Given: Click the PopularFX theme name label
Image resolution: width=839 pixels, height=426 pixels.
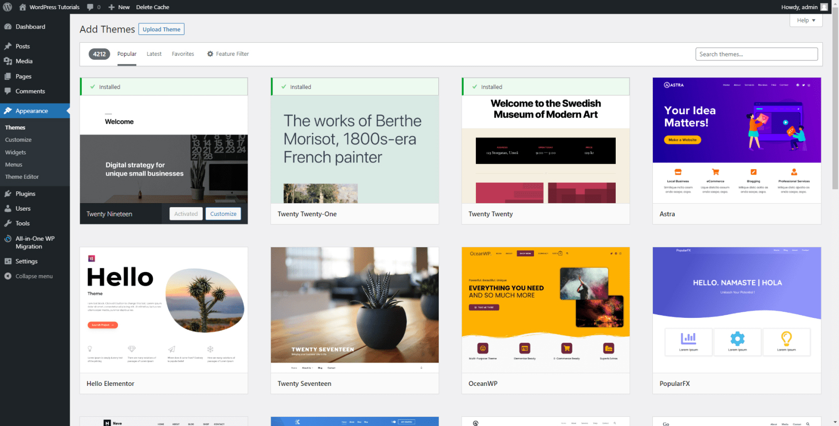Looking at the screenshot, I should pyautogui.click(x=675, y=384).
